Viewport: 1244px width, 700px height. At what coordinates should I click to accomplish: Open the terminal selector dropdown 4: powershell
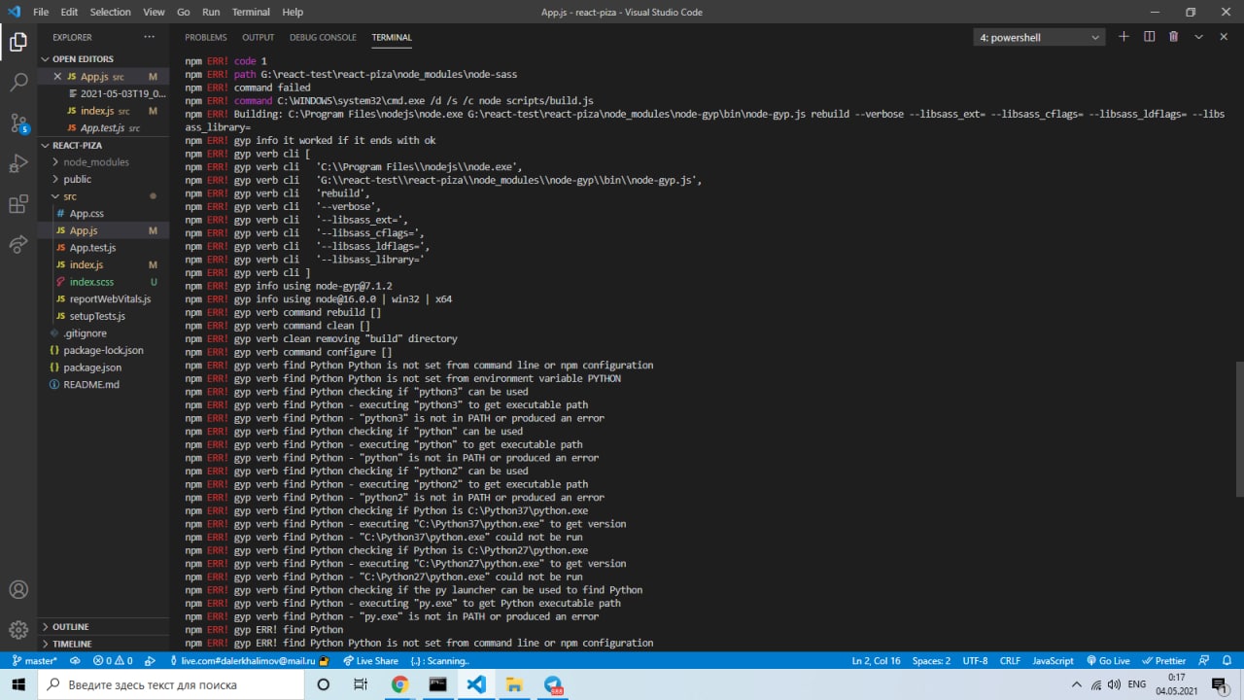1039,38
